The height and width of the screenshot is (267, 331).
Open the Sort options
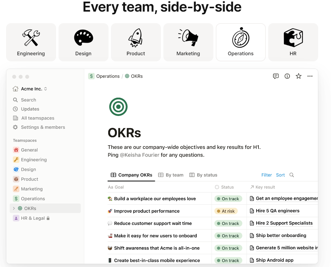280,175
